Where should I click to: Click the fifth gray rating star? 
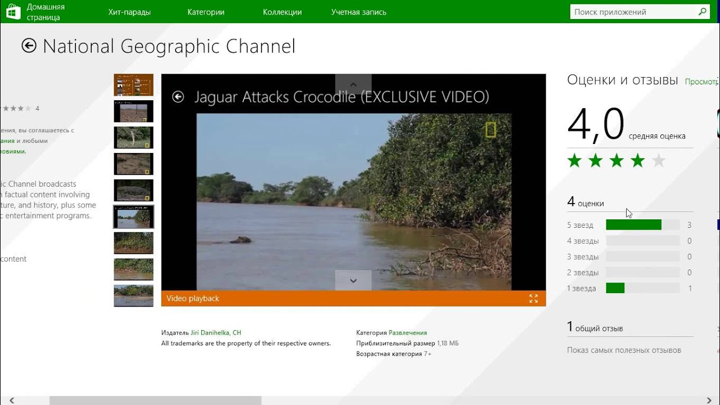(659, 161)
